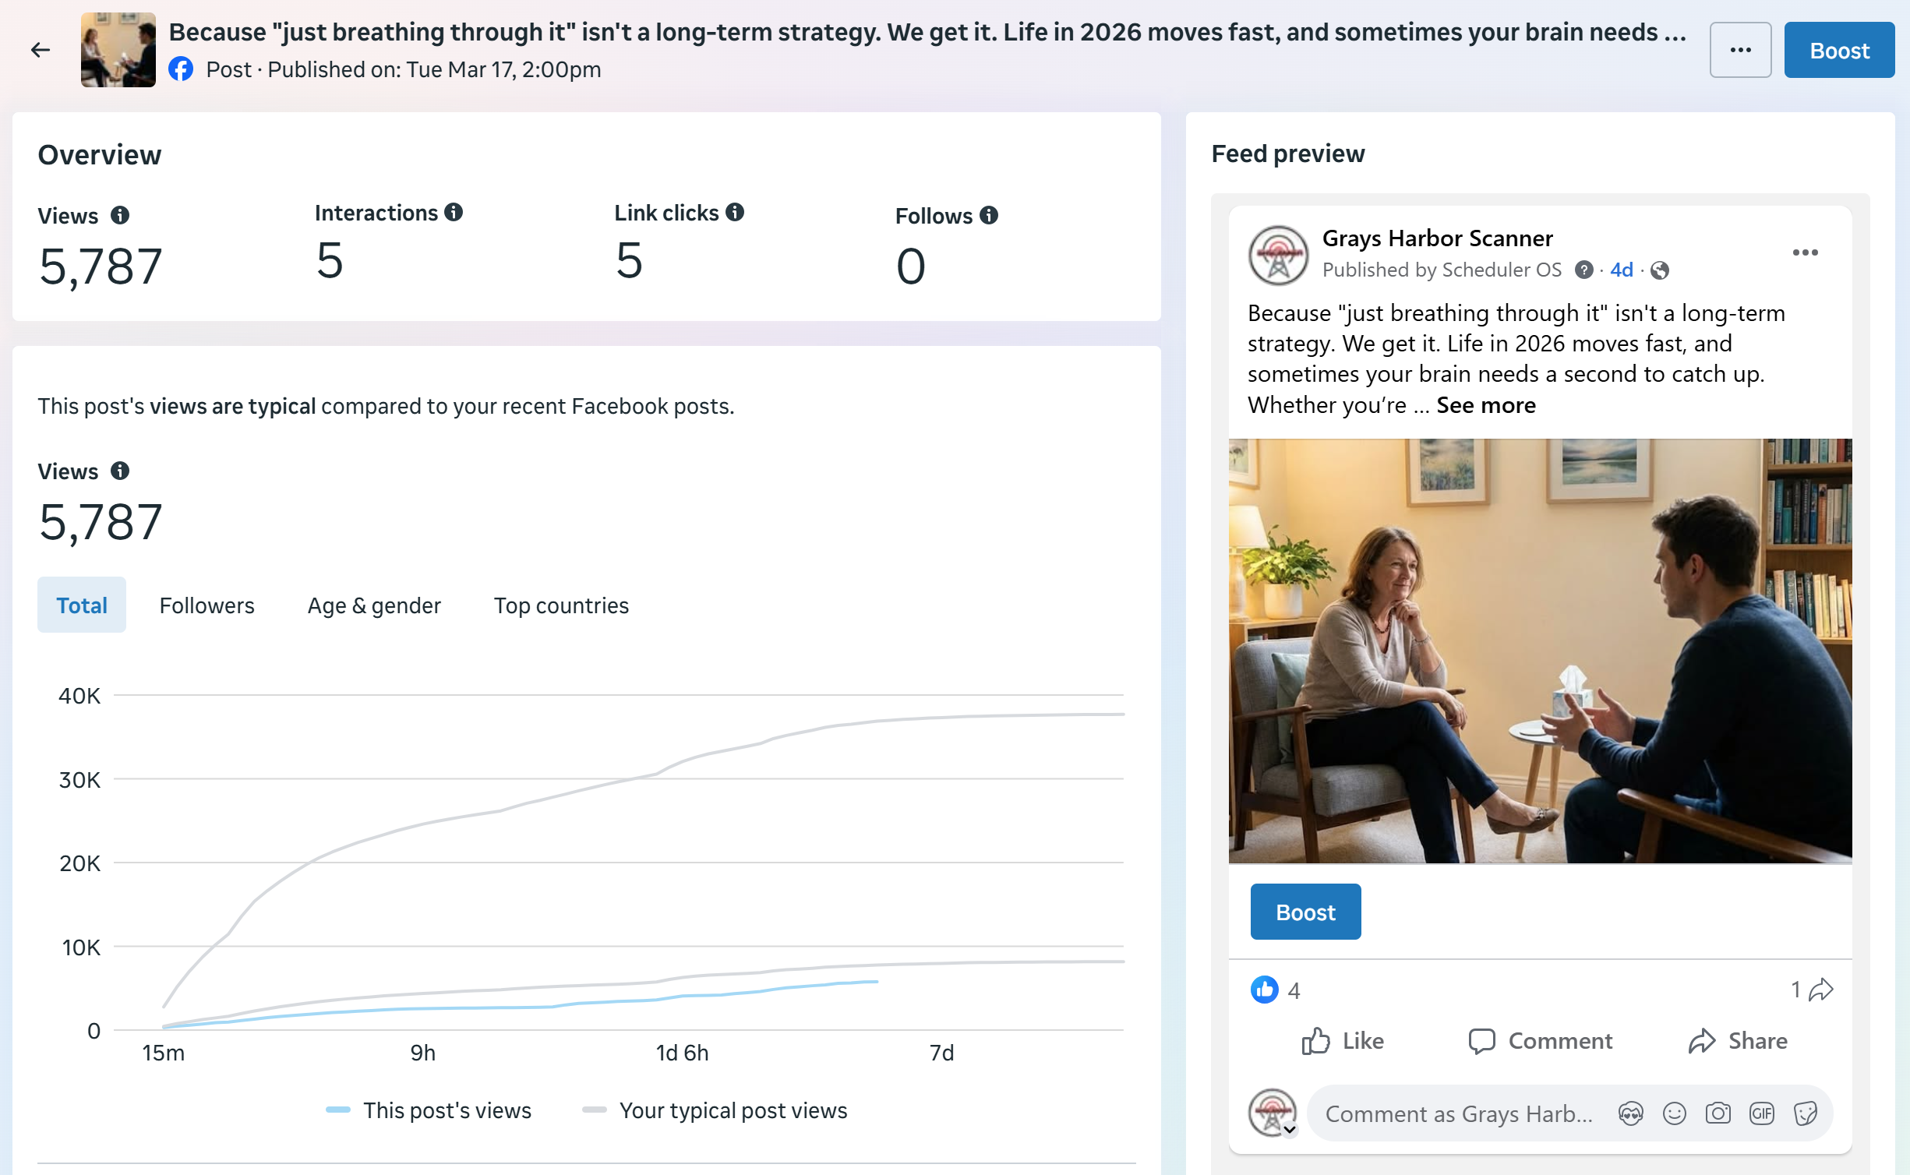This screenshot has width=1910, height=1175.
Task: Click the avatar sticker icon in comment box
Action: (1630, 1113)
